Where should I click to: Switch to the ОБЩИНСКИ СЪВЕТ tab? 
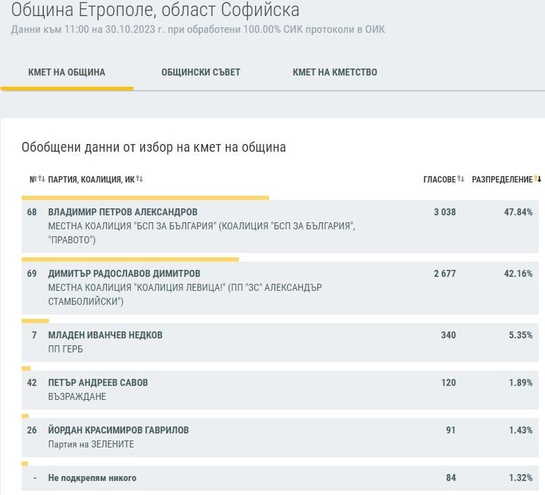pyautogui.click(x=201, y=72)
